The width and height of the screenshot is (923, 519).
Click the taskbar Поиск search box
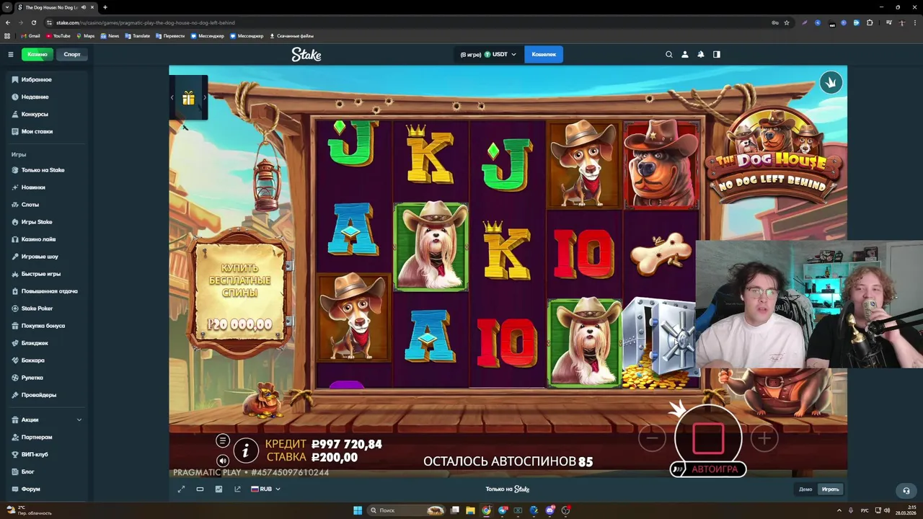point(407,510)
